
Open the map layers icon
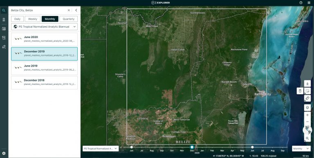click(307, 108)
